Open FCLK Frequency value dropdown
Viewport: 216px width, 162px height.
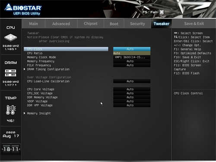[x=132, y=65]
